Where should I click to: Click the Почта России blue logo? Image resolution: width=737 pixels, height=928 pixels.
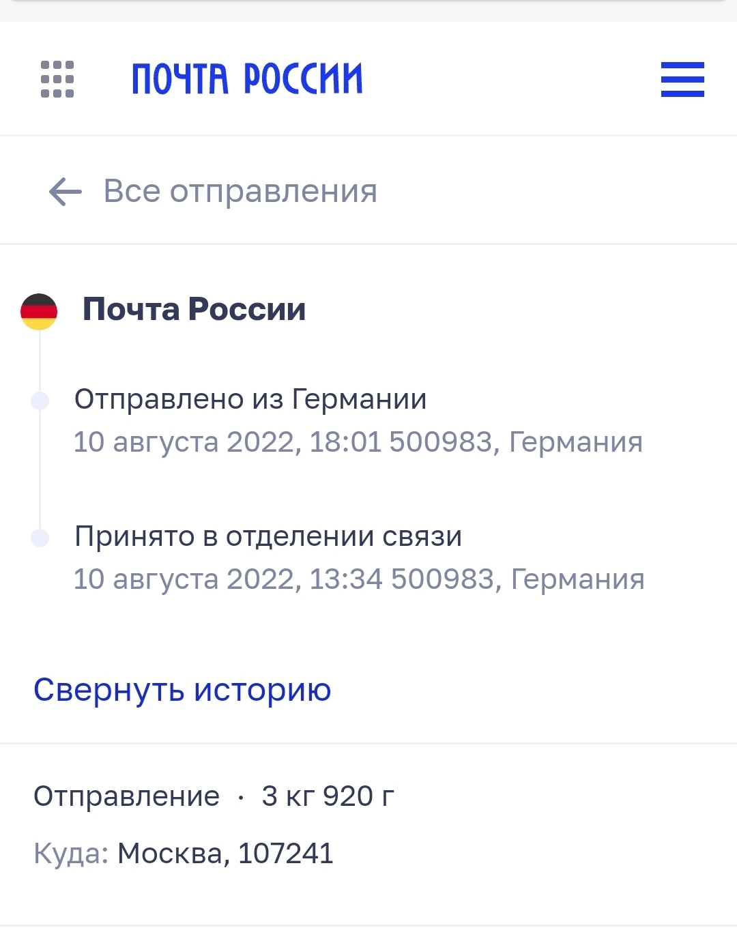[x=247, y=78]
